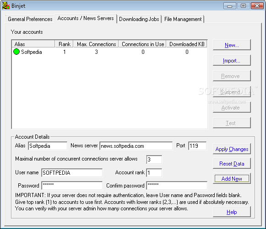Click the maximal concurrent connections field
Image resolution: width=266 pixels, height=229 pixels.
coord(154,159)
